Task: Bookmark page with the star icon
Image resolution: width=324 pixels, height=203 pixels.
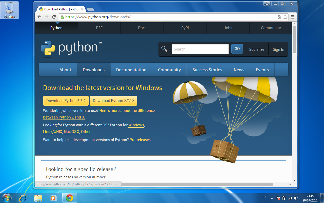Action: pyautogui.click(x=285, y=17)
